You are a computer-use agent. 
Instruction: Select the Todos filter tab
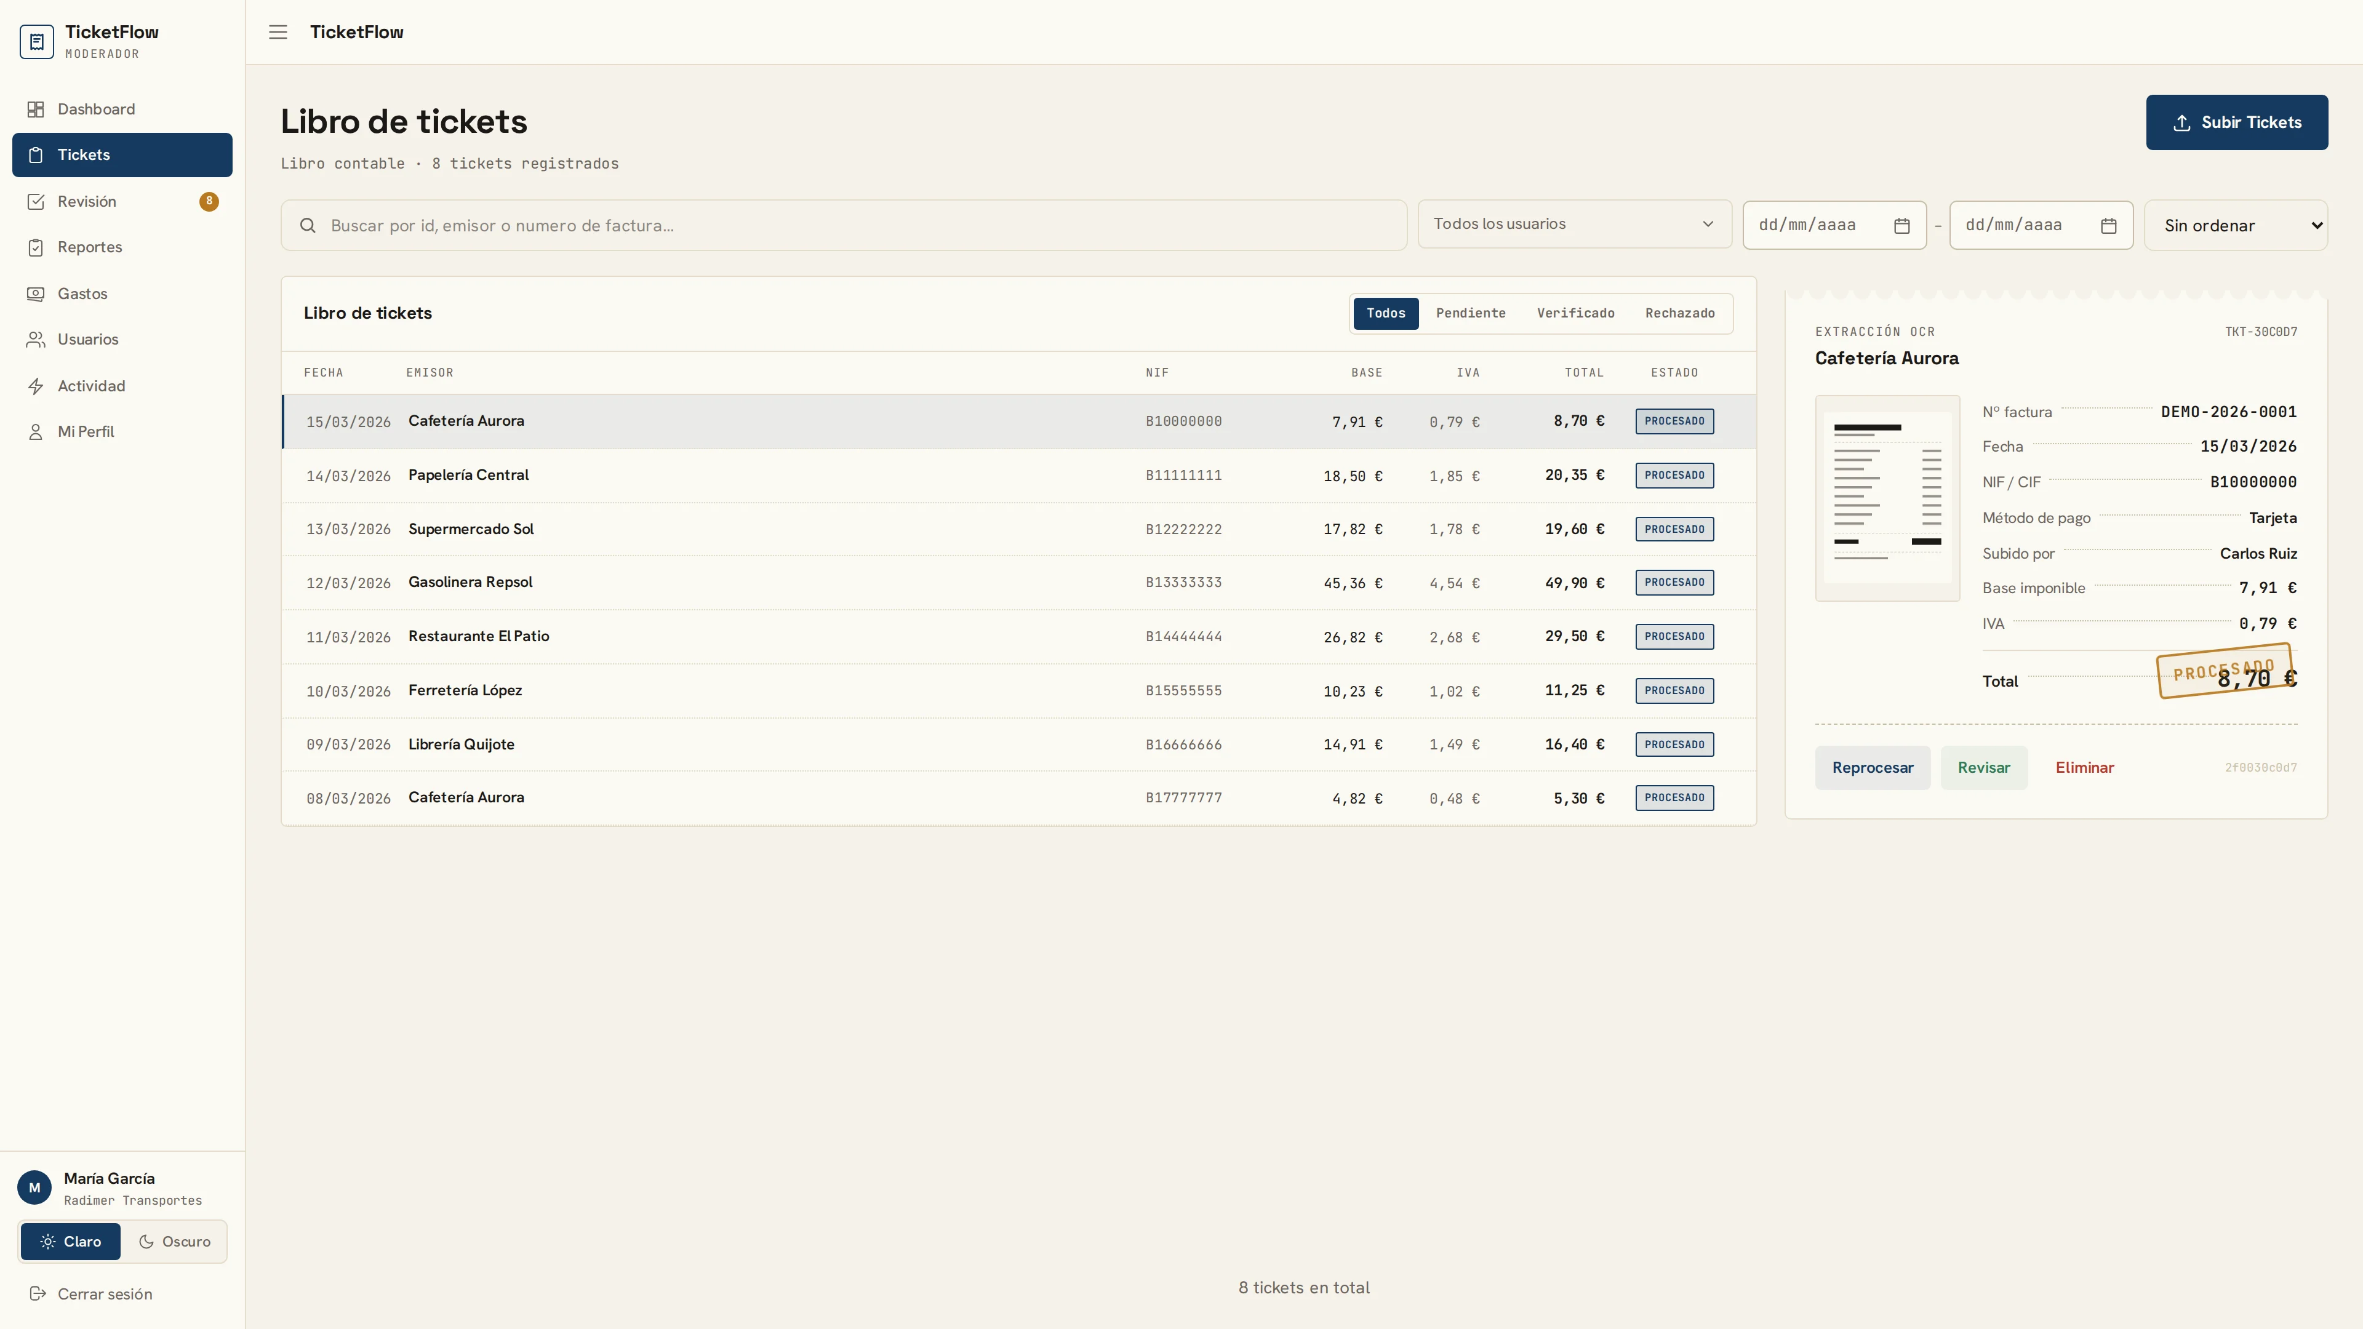(x=1385, y=314)
